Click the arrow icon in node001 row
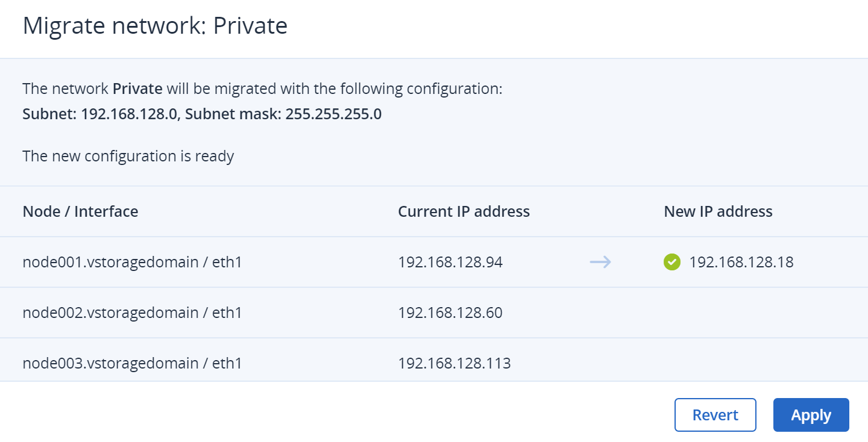The width and height of the screenshot is (868, 442). pos(600,262)
